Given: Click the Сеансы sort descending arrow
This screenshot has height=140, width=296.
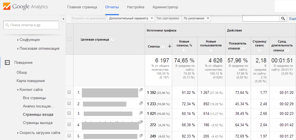Looking at the screenshot, I should click(x=169, y=46).
